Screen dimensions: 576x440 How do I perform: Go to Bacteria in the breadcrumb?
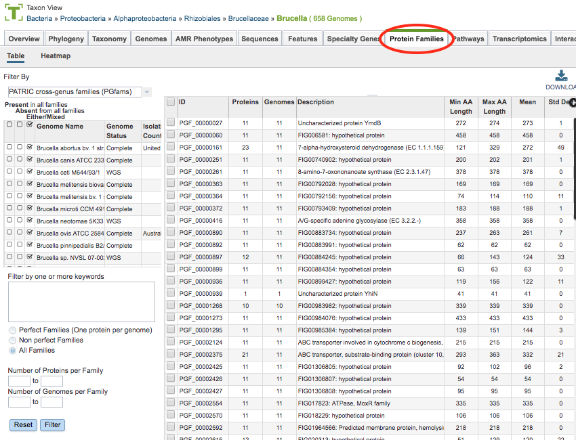pyautogui.click(x=39, y=18)
